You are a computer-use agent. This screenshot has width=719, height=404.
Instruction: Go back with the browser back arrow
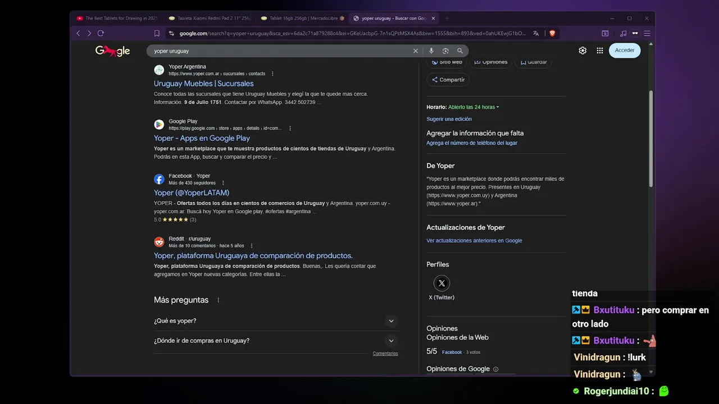(78, 34)
